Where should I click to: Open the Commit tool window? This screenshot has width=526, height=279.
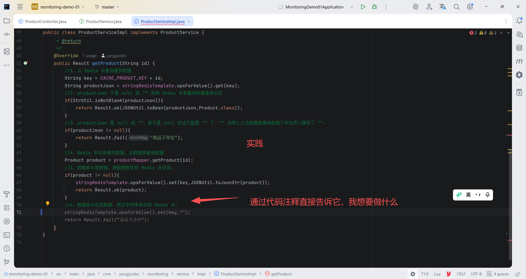tap(7, 34)
